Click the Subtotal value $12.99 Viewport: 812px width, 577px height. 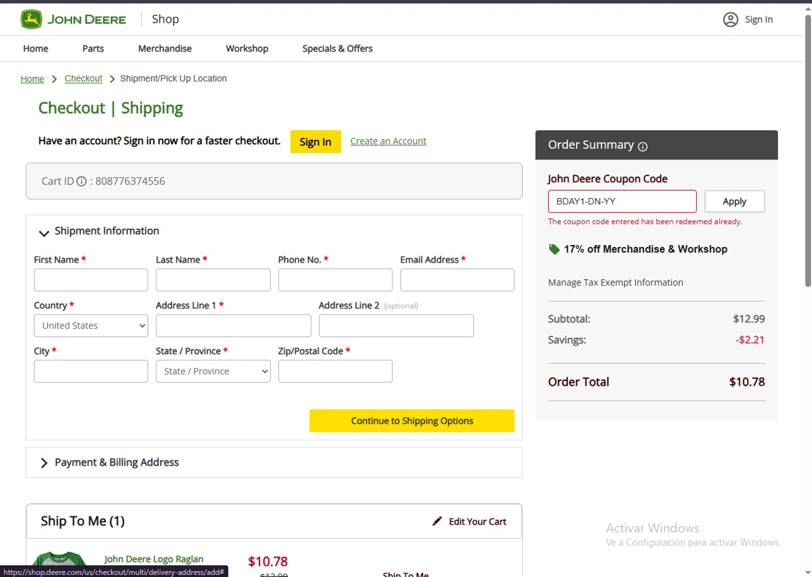(x=749, y=319)
